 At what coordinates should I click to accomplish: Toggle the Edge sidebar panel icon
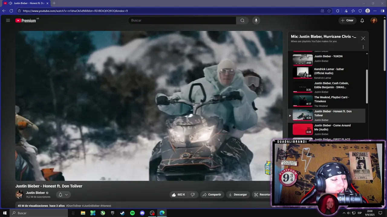(x=382, y=11)
